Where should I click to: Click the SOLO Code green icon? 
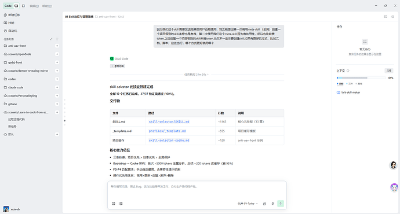[112, 58]
